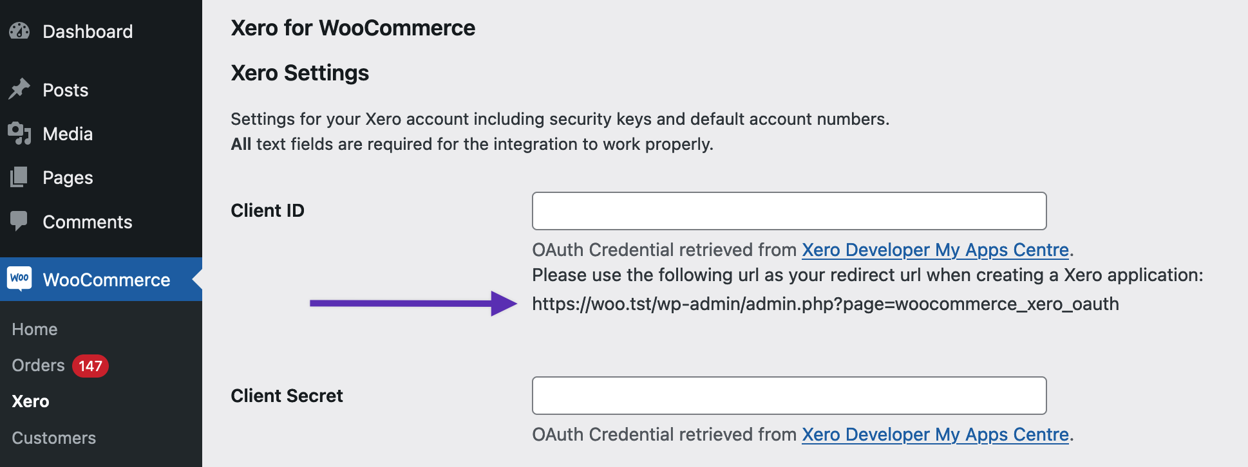Click the Pages stacked-pages icon
Screen dimensions: 1248x467
pos(19,178)
